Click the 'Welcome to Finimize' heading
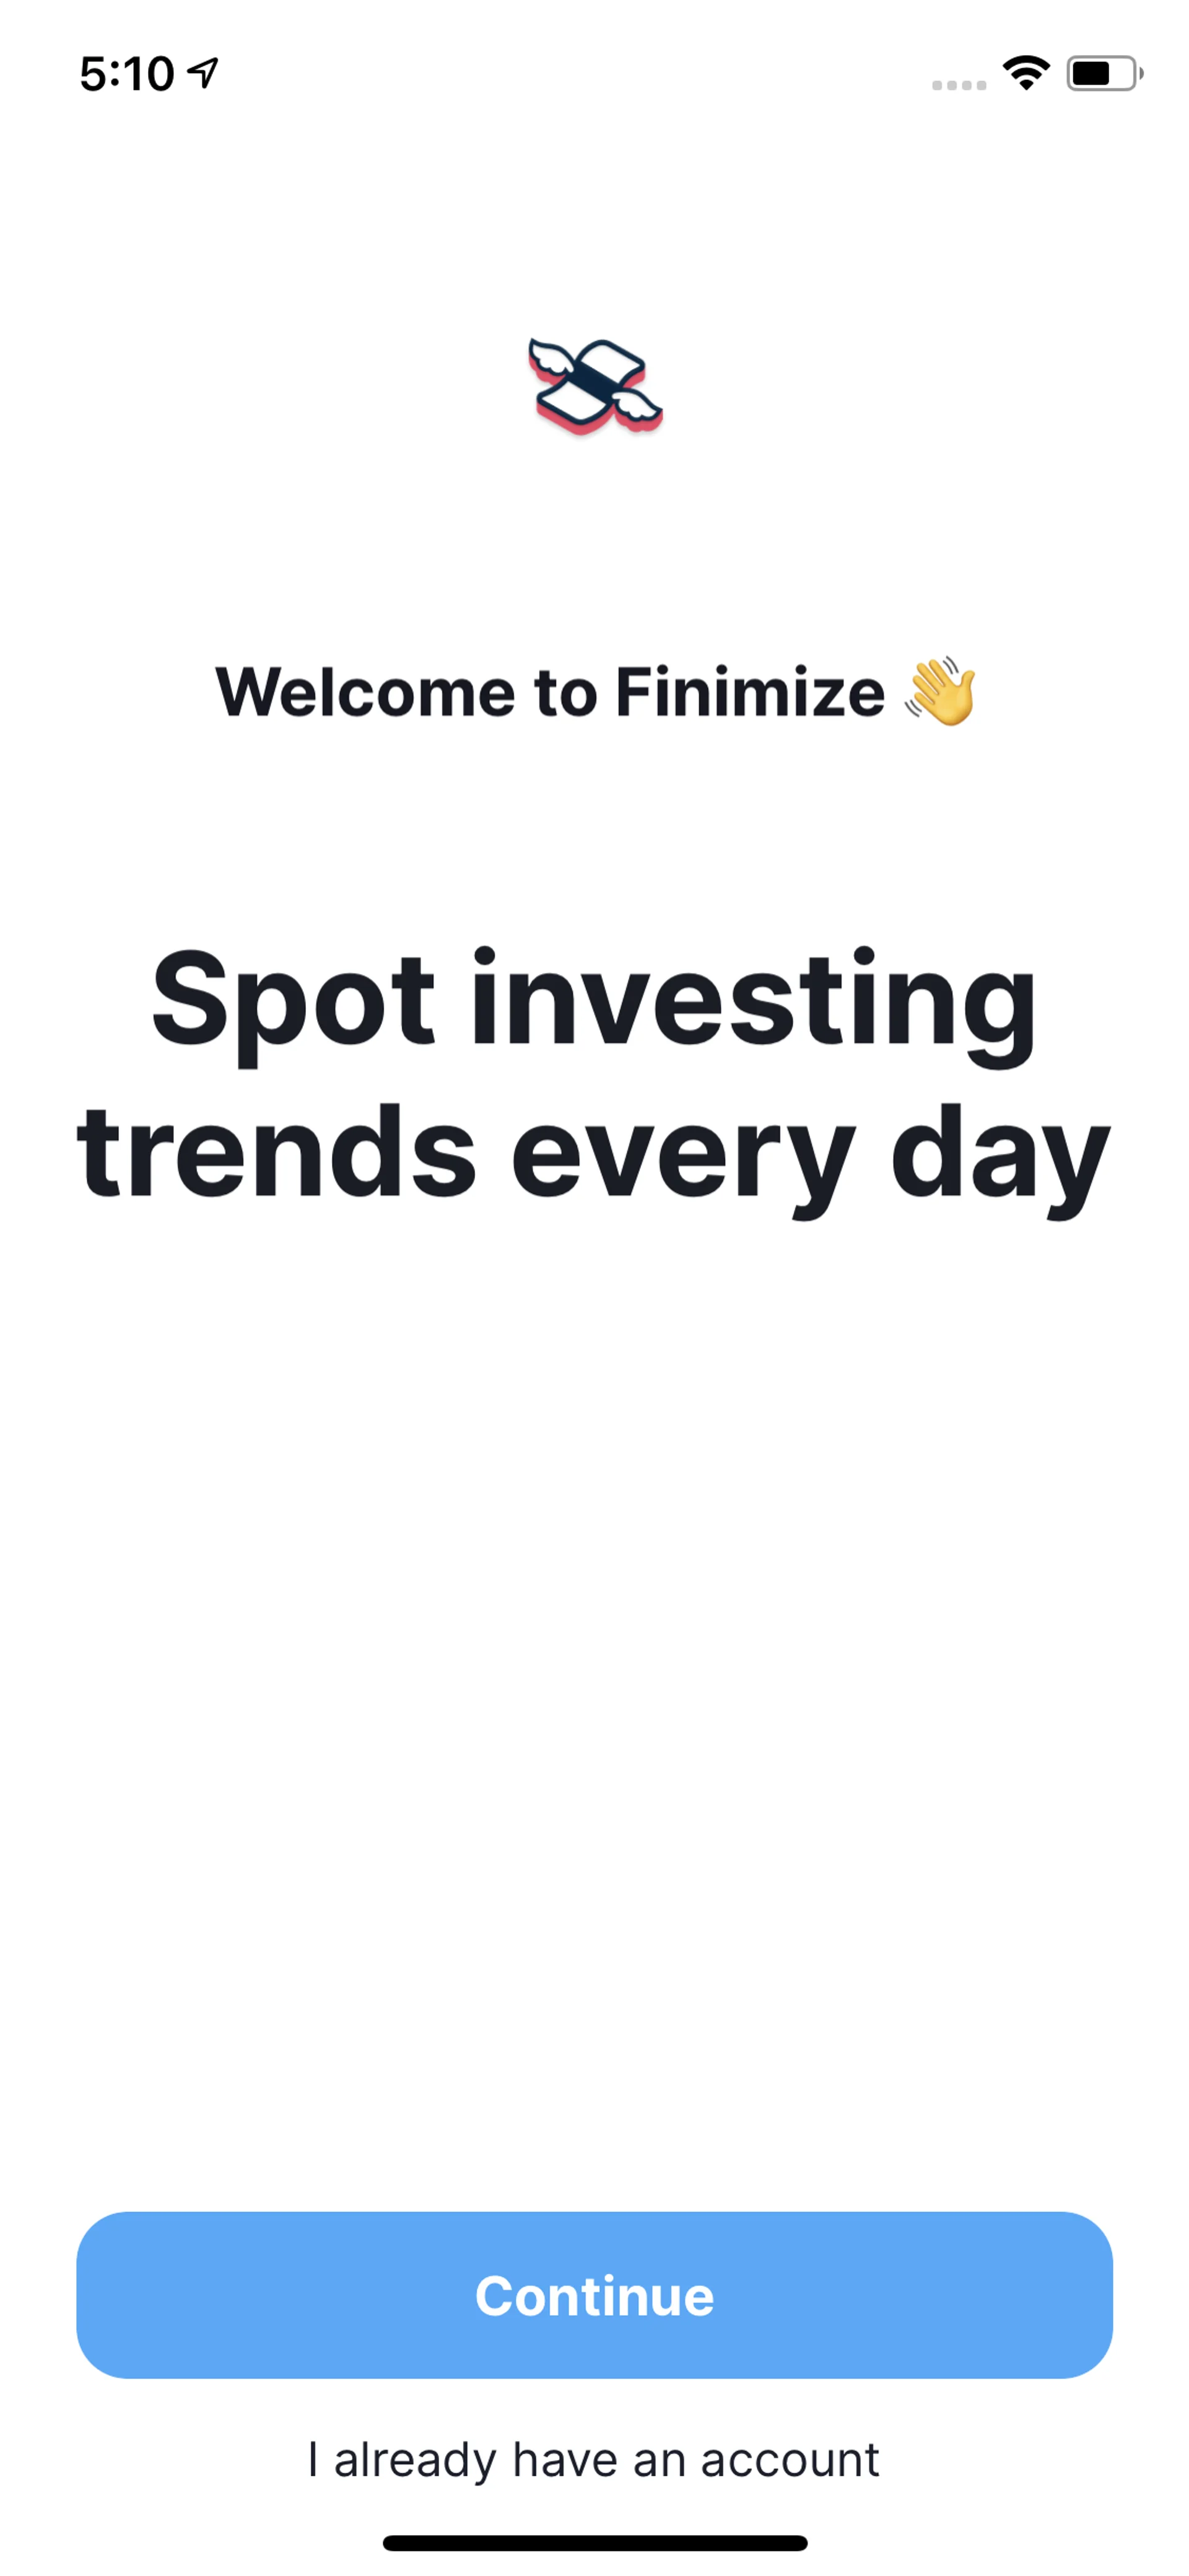 551,692
